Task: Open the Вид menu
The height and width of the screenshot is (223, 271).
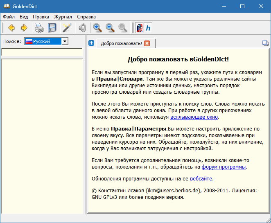Action: coord(24,17)
